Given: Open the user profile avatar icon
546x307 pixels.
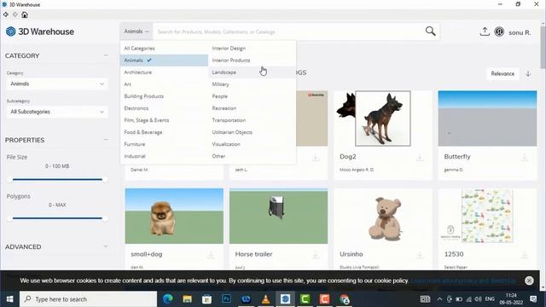Looking at the screenshot, I should coord(499,32).
